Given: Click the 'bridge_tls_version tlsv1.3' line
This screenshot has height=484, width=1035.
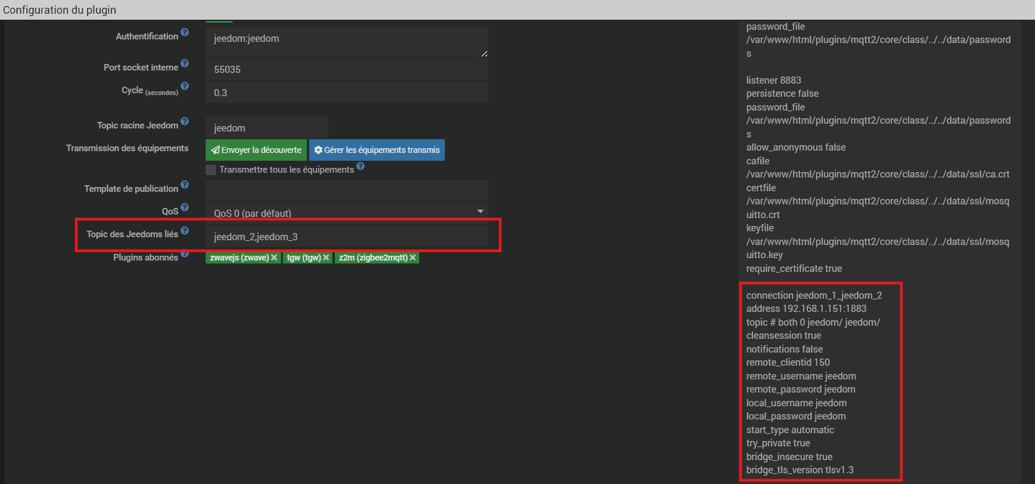Looking at the screenshot, I should pos(800,470).
